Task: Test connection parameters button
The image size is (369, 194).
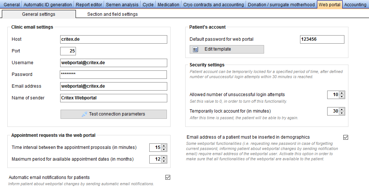Action: coord(114,114)
